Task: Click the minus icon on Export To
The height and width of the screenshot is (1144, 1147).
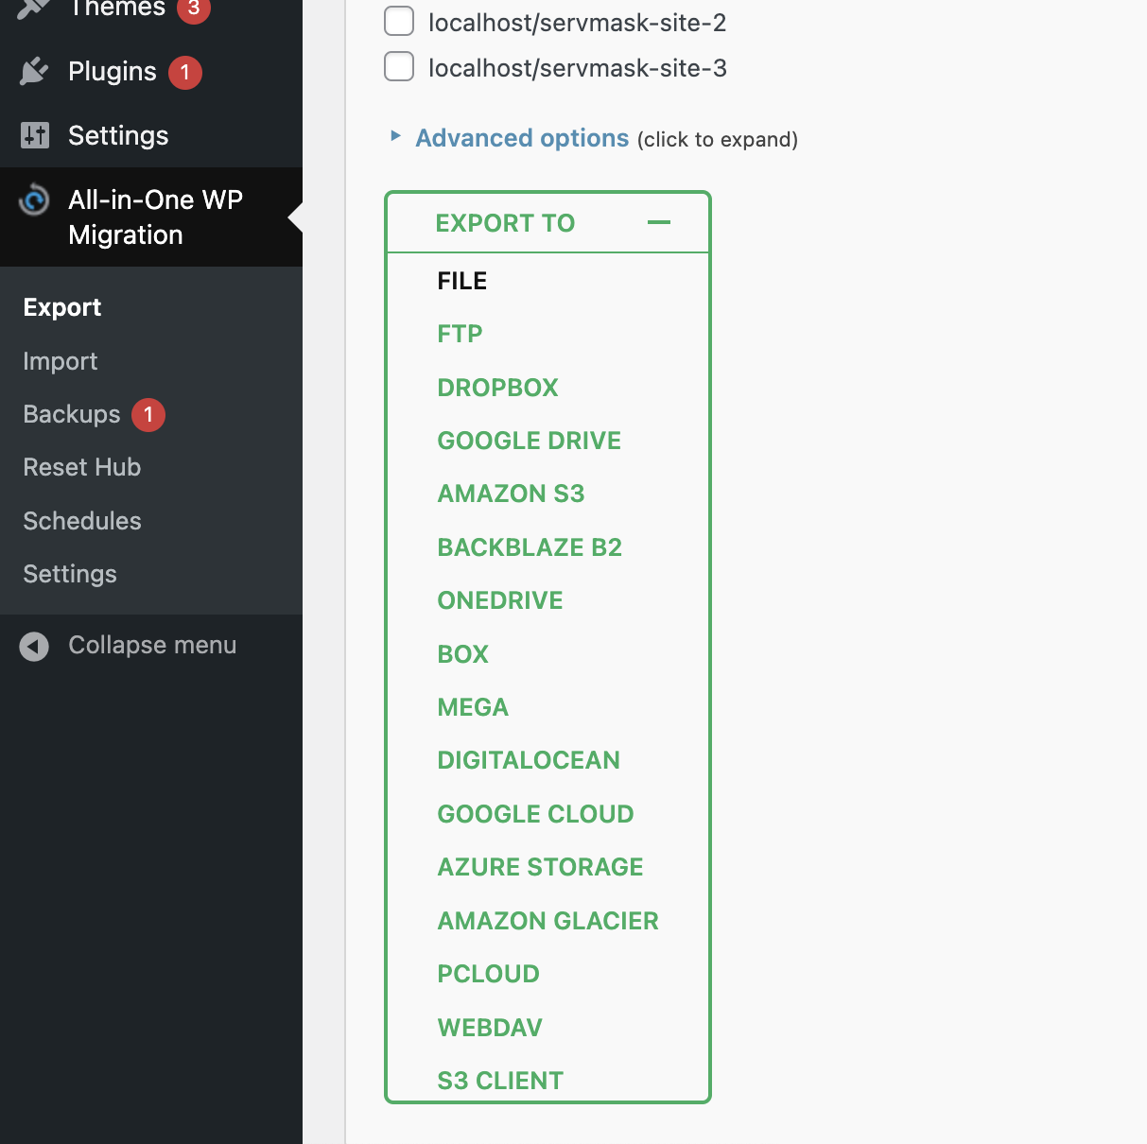Action: [659, 223]
